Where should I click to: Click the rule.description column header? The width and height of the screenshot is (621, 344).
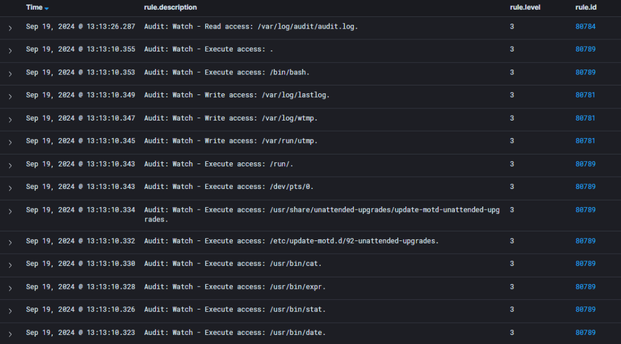170,7
